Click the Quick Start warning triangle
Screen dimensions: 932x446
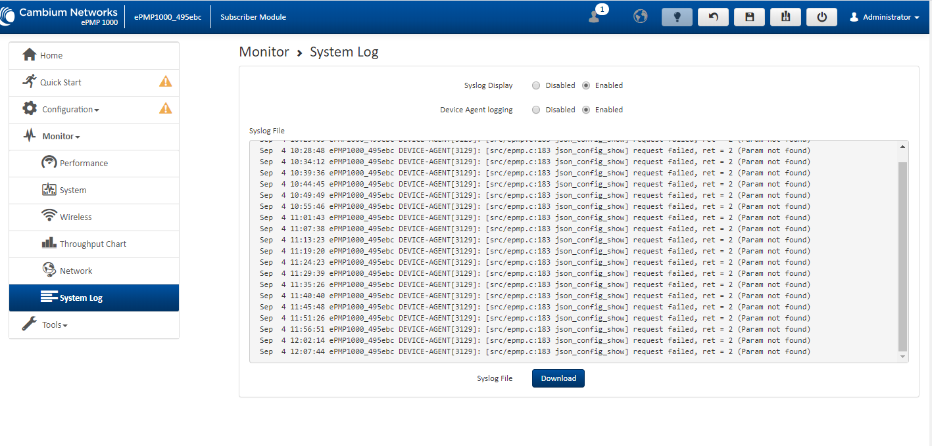coord(165,82)
